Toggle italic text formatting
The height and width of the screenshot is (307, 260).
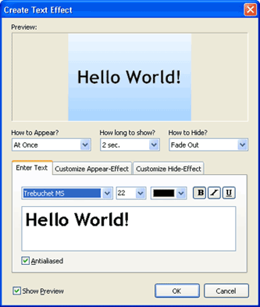click(214, 193)
